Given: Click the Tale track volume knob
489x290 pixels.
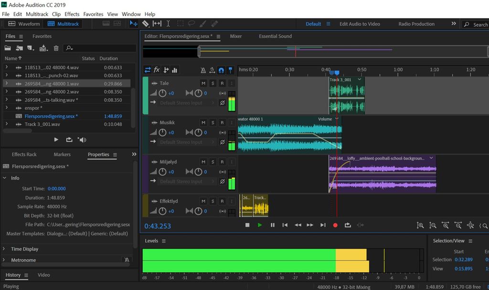Looking at the screenshot, I should [162, 93].
